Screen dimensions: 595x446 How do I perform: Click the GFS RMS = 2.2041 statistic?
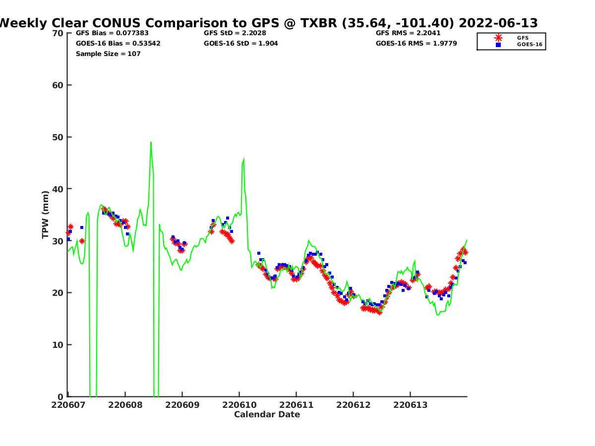408,33
